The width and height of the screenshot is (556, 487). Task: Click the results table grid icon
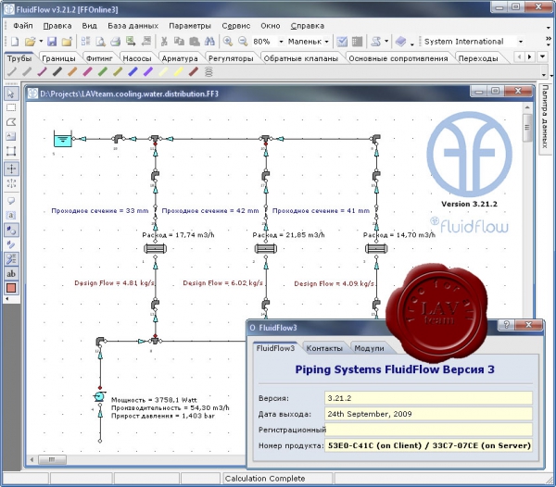(357, 42)
